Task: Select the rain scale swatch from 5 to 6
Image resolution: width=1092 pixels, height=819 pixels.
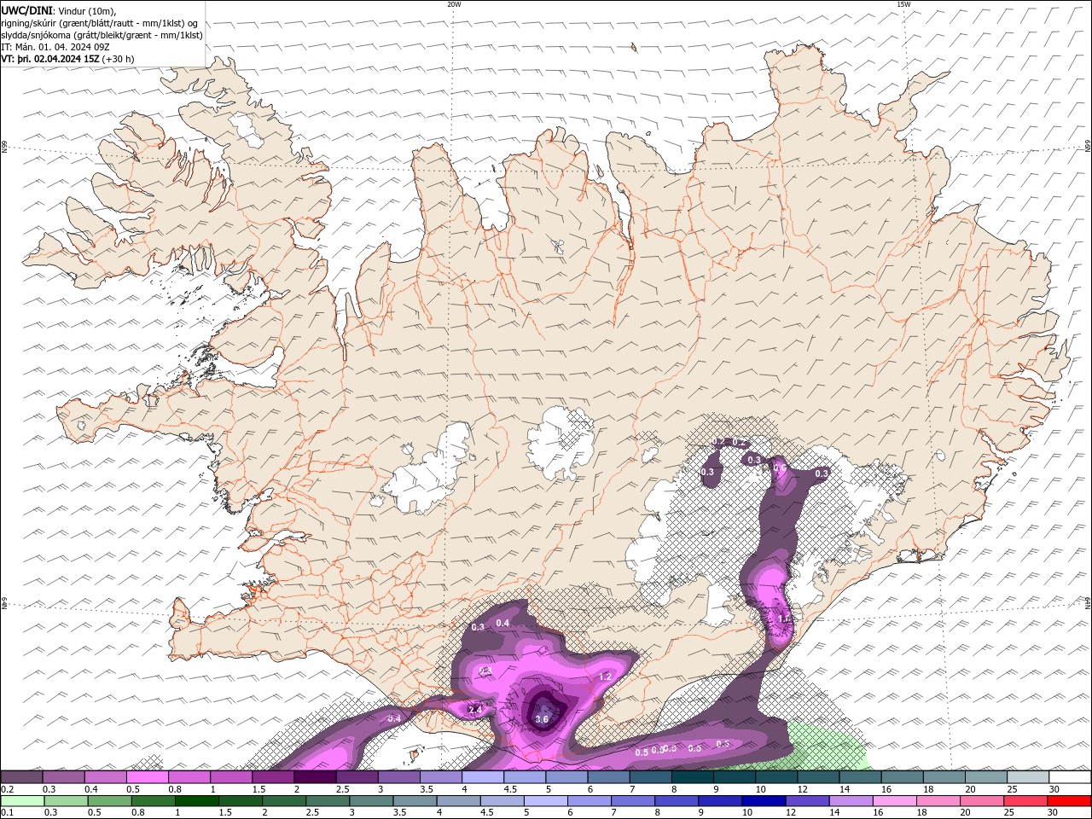Action: point(546,801)
